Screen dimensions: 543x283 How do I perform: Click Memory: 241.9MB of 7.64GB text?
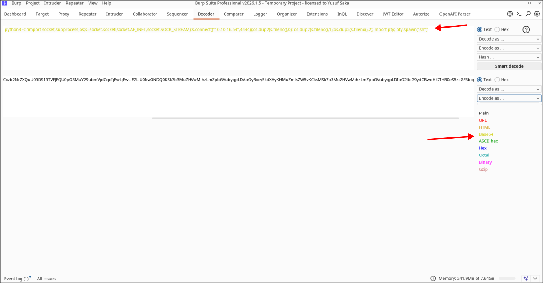[x=466, y=278]
